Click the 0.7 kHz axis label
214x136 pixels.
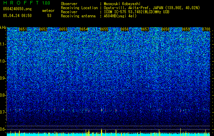tap(3, 112)
